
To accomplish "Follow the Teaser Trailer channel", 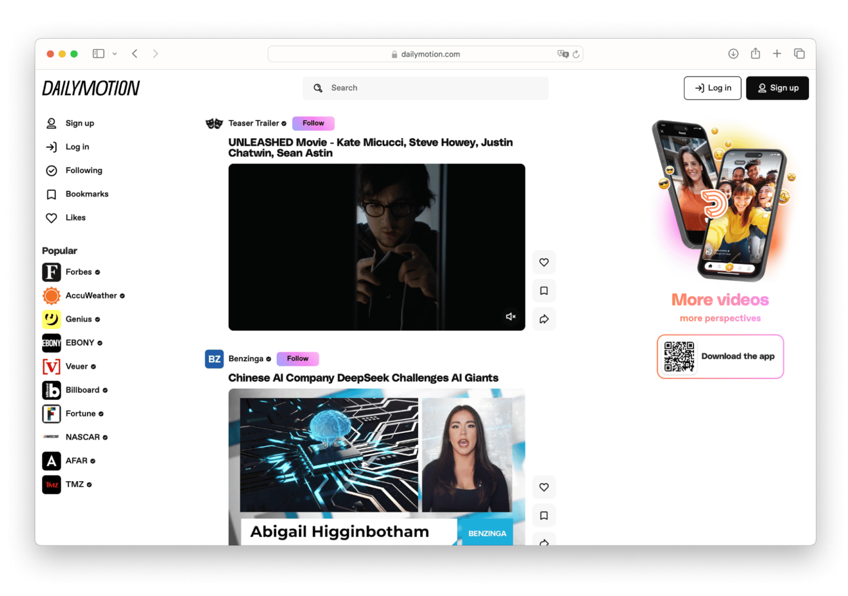I will point(313,123).
